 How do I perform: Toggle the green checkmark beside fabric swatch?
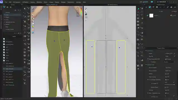tap(147, 16)
